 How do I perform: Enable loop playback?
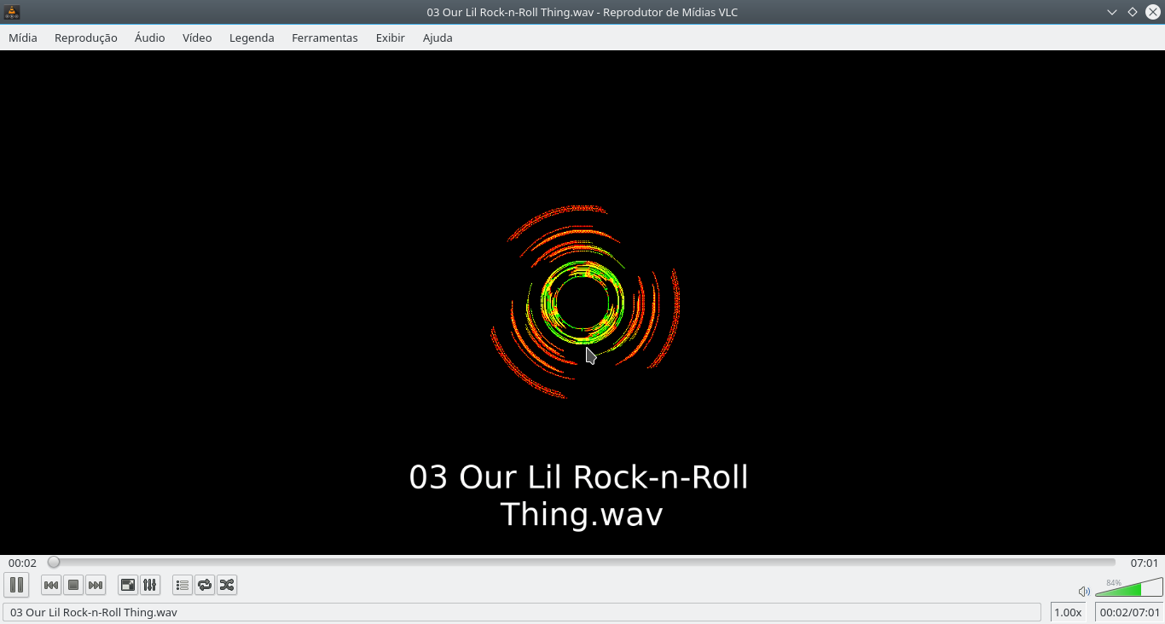[x=204, y=585]
